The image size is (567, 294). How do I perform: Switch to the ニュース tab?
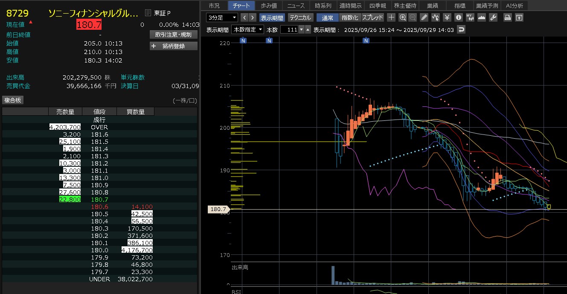pyautogui.click(x=296, y=6)
